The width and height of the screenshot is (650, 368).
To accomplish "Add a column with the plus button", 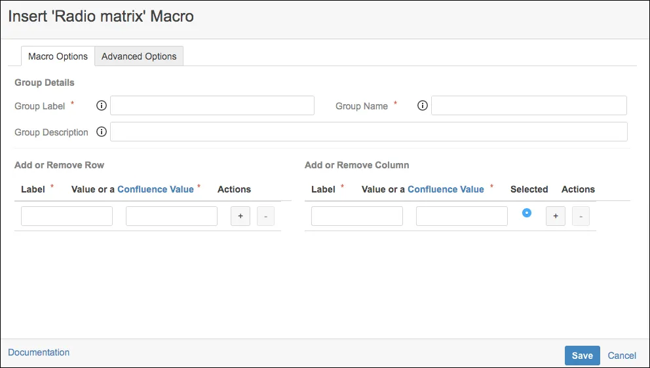I will coord(556,216).
